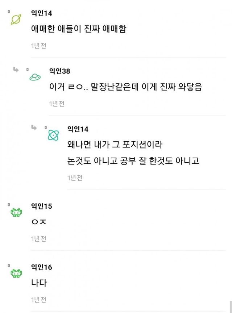Image resolution: width=232 pixels, height=313 pixels.
Task: Click the 익인14 username above '왜나면 내가'
Action: click(78, 129)
